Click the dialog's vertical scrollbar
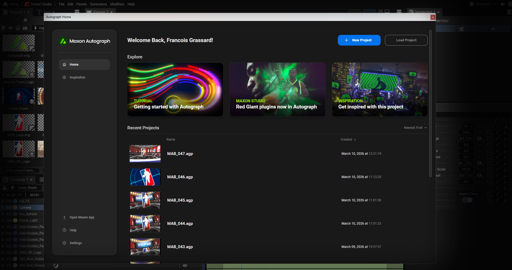 pyautogui.click(x=430, y=103)
